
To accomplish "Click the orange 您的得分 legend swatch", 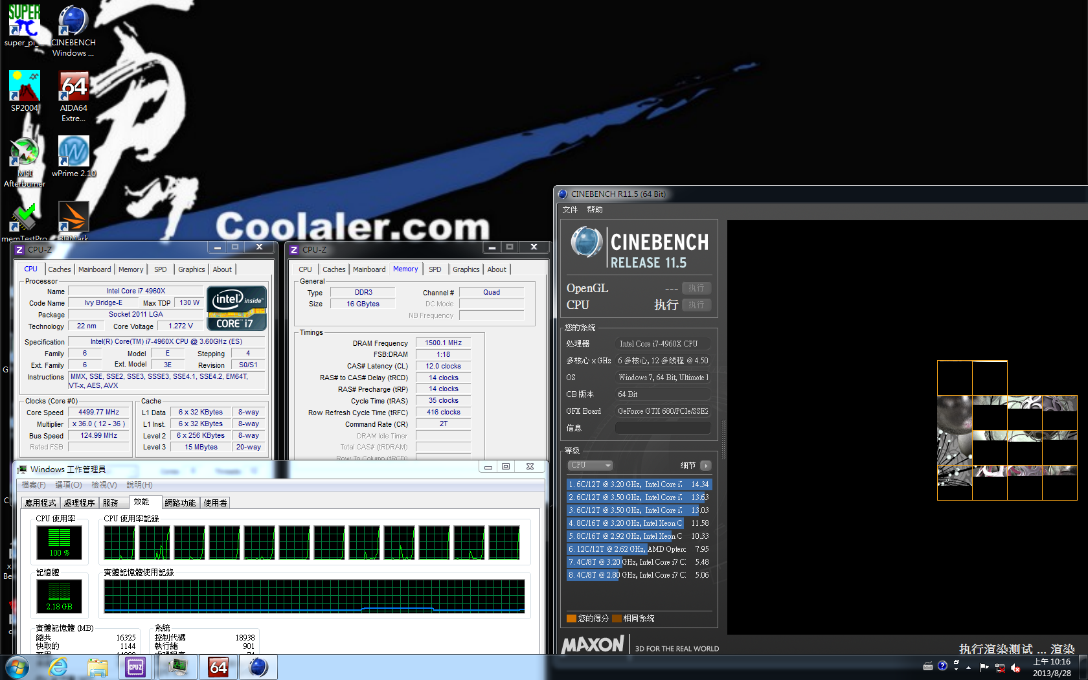I will (x=571, y=618).
